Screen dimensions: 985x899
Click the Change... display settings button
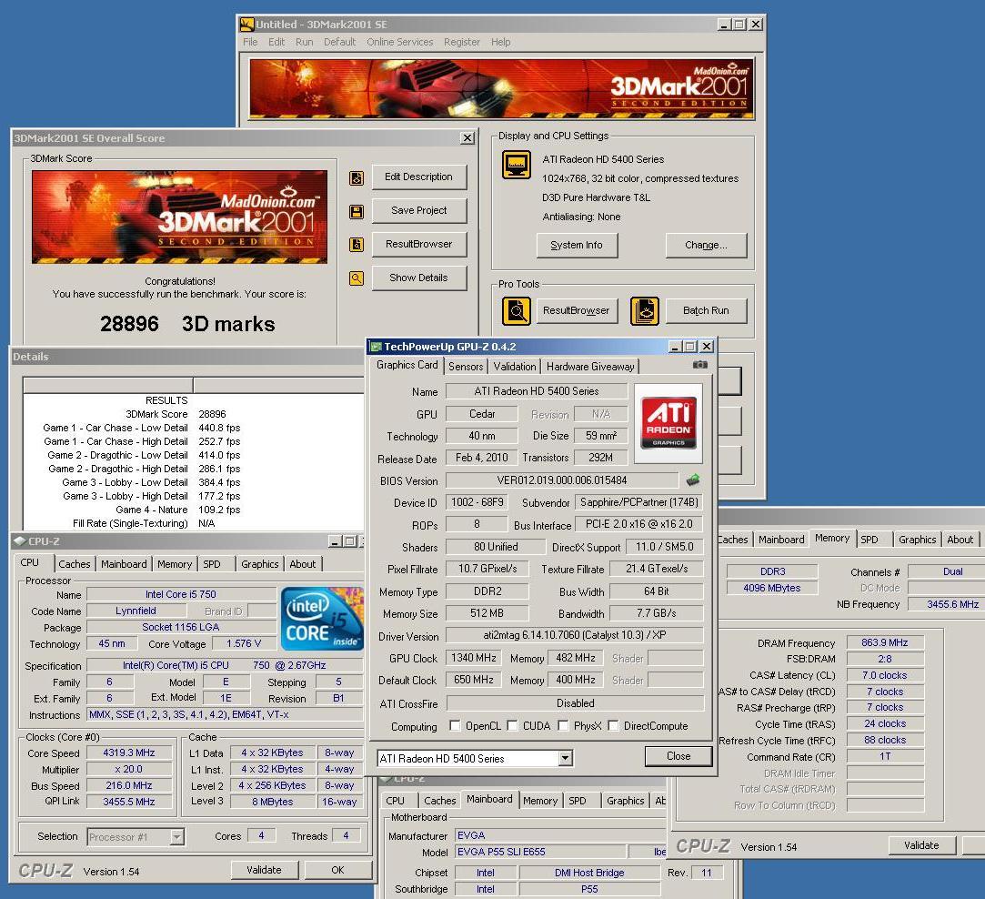coord(706,245)
